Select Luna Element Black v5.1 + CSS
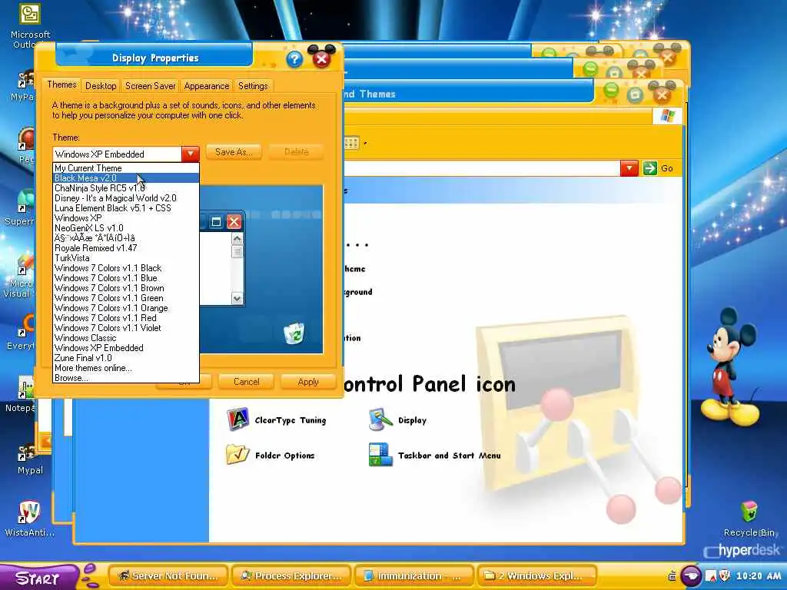Image resolution: width=787 pixels, height=590 pixels. [126, 208]
